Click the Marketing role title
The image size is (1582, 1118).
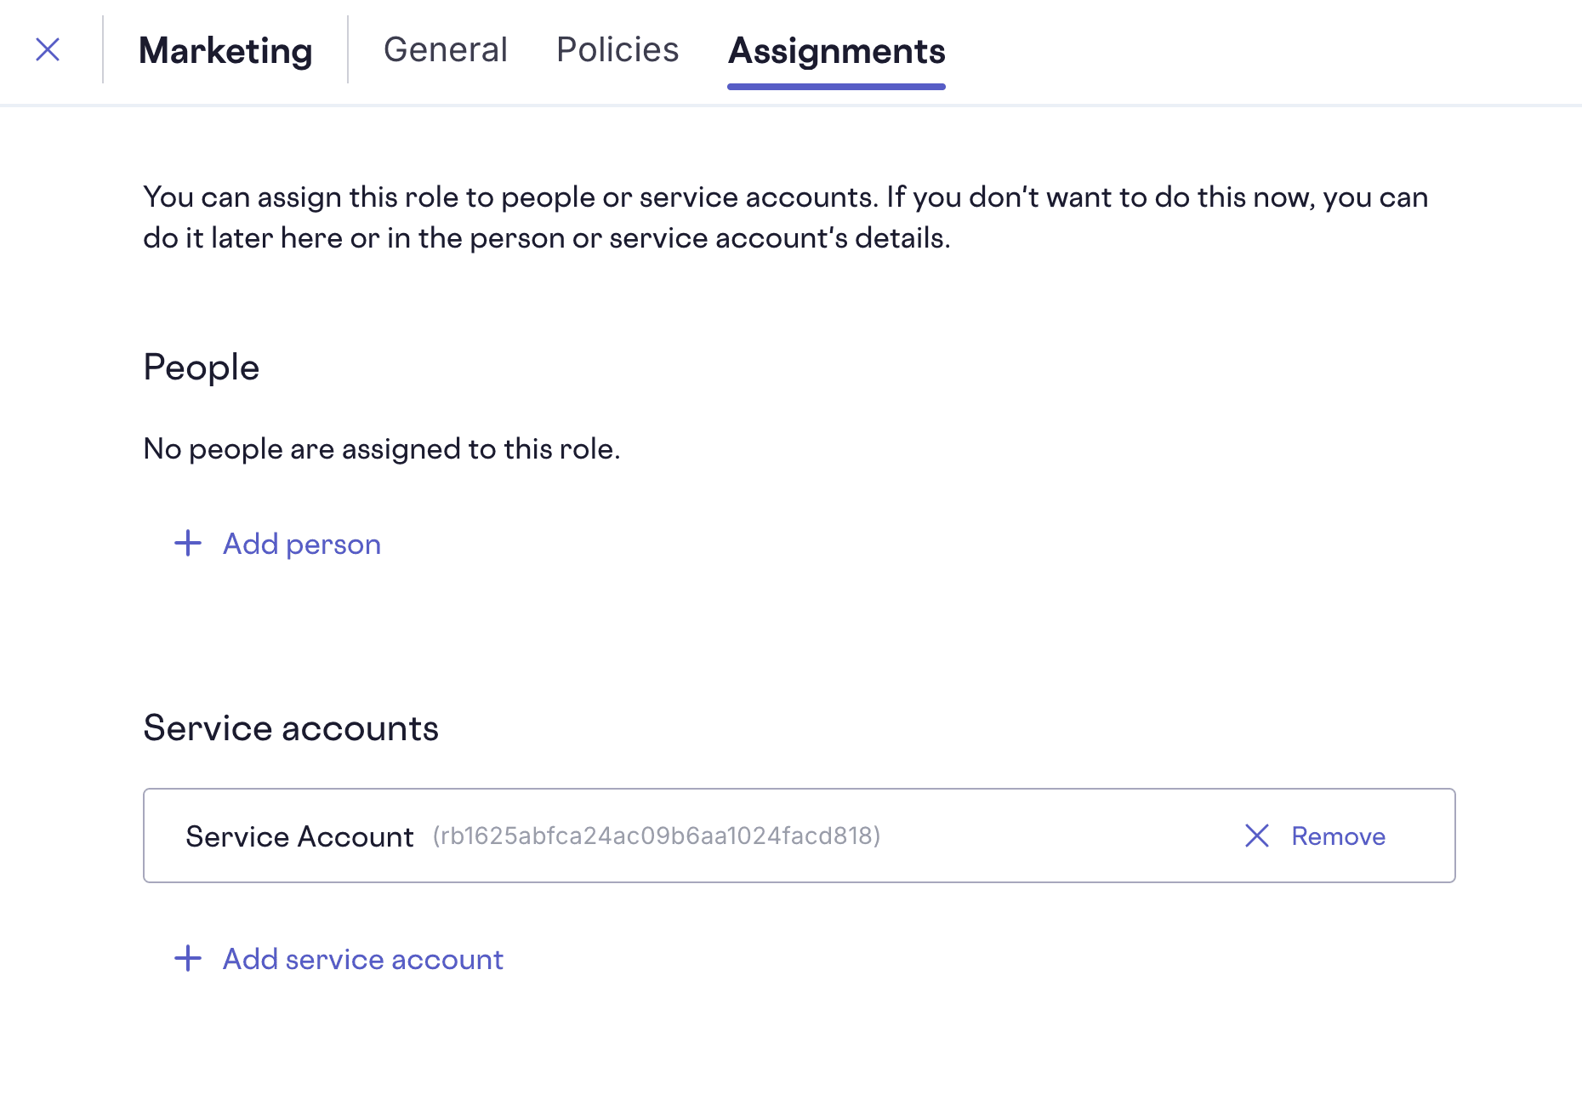225,51
